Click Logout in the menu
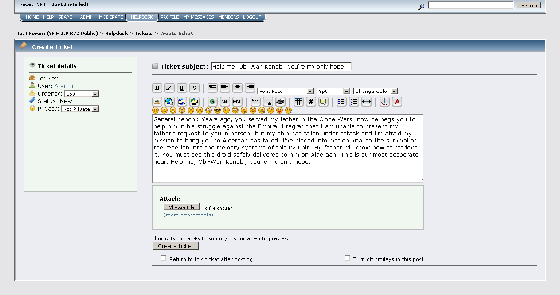 click(252, 17)
